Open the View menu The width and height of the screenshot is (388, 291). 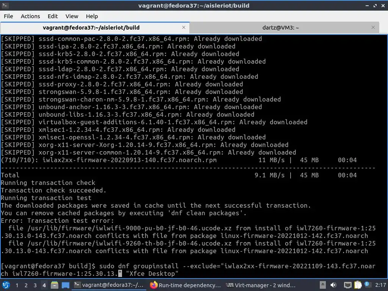tap(72, 16)
